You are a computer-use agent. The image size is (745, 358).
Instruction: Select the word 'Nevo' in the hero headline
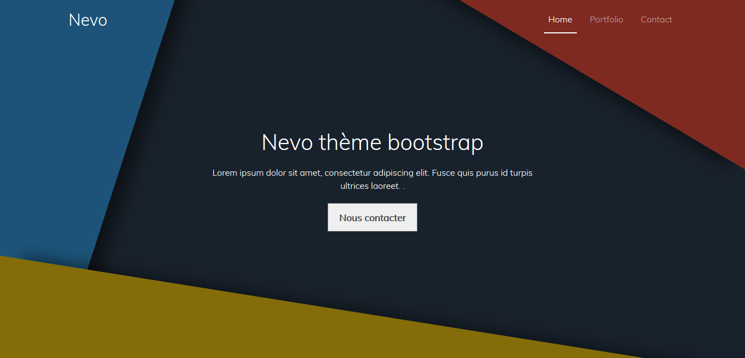[287, 142]
